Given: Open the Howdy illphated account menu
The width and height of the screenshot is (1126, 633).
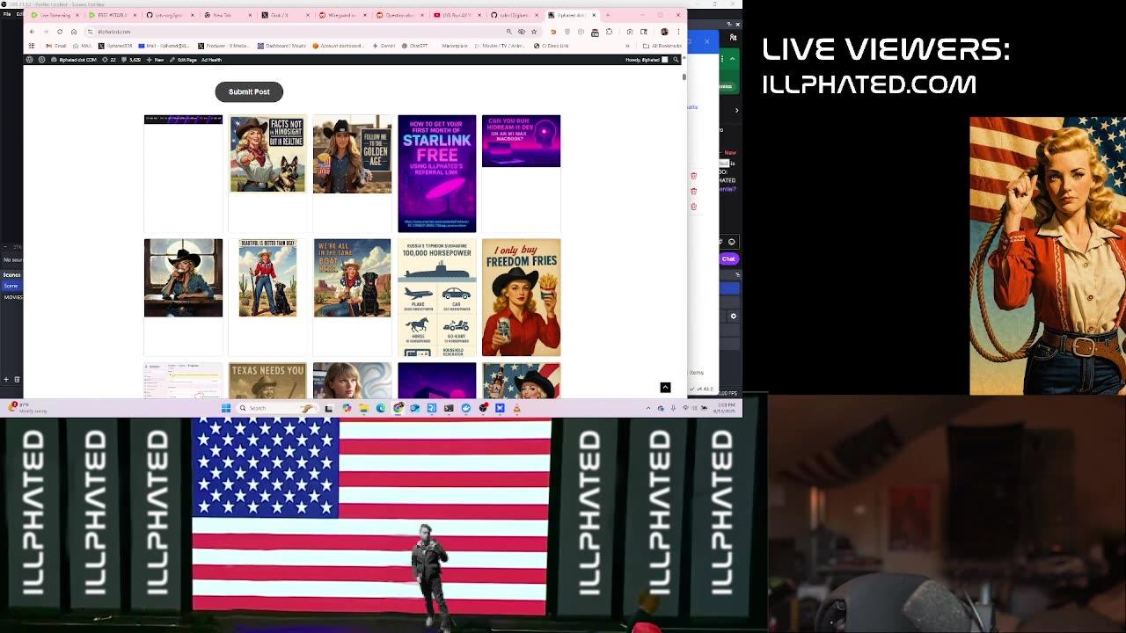Looking at the screenshot, I should point(647,60).
